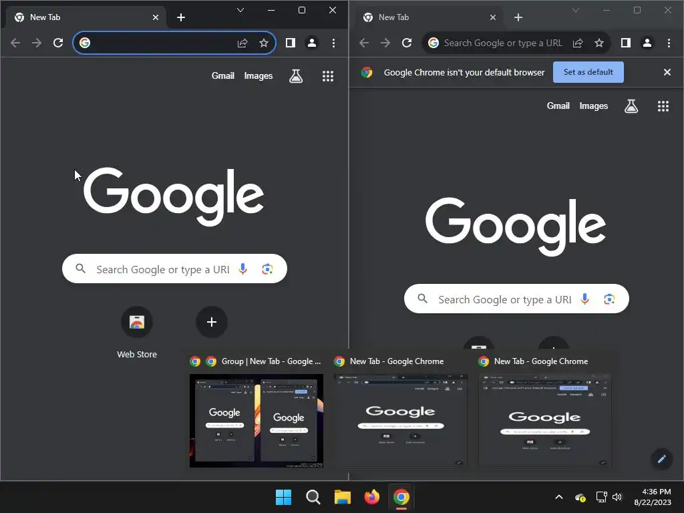Image resolution: width=684 pixels, height=513 pixels.
Task: Share icon in right window address bar
Action: pyautogui.click(x=578, y=43)
